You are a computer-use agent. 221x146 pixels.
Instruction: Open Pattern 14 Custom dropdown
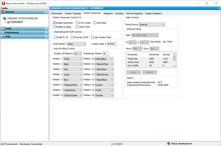coord(104,85)
